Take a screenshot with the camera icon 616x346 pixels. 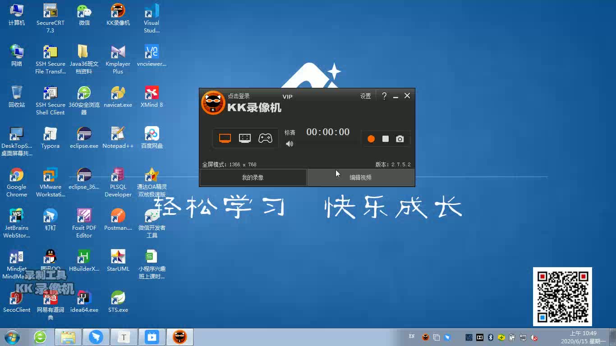click(x=400, y=139)
